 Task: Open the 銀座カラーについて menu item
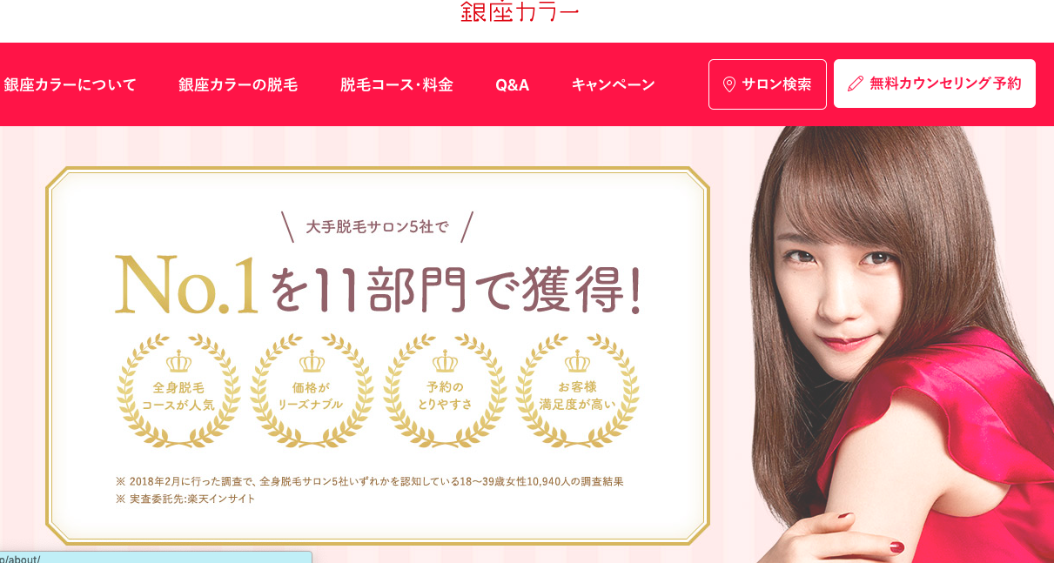point(70,84)
